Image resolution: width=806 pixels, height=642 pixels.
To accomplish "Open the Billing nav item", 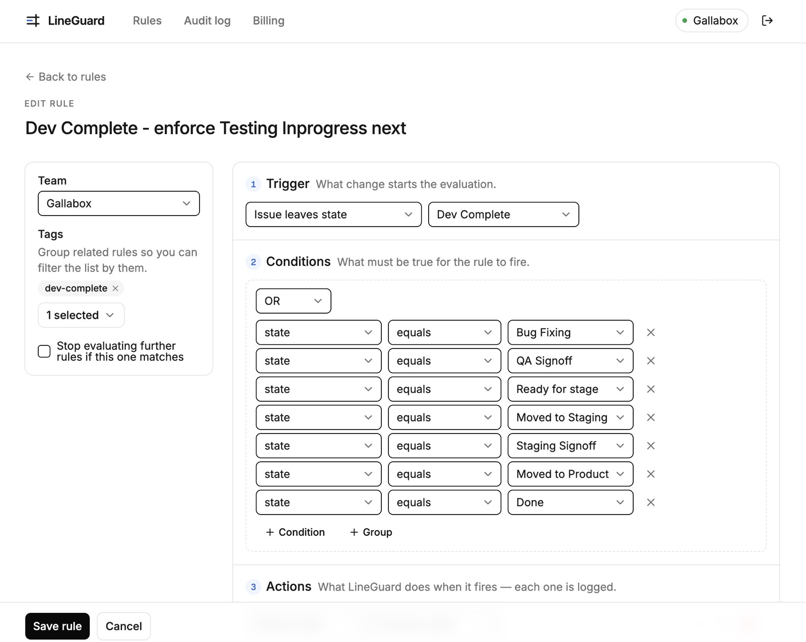I will [x=268, y=21].
